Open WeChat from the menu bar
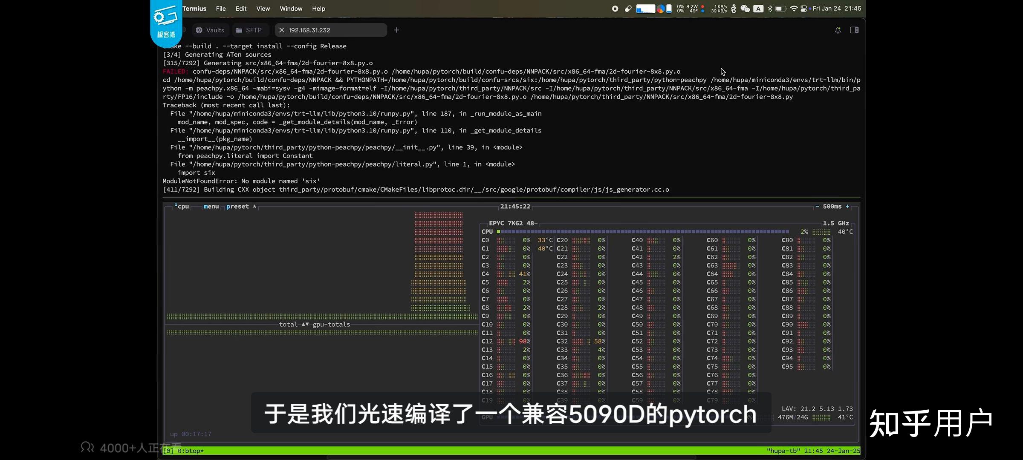Viewport: 1023px width, 460px height. [x=745, y=8]
